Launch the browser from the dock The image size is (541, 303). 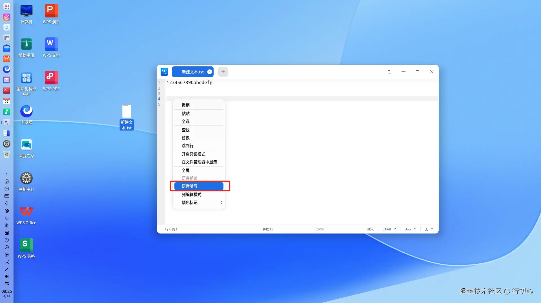(x=7, y=69)
